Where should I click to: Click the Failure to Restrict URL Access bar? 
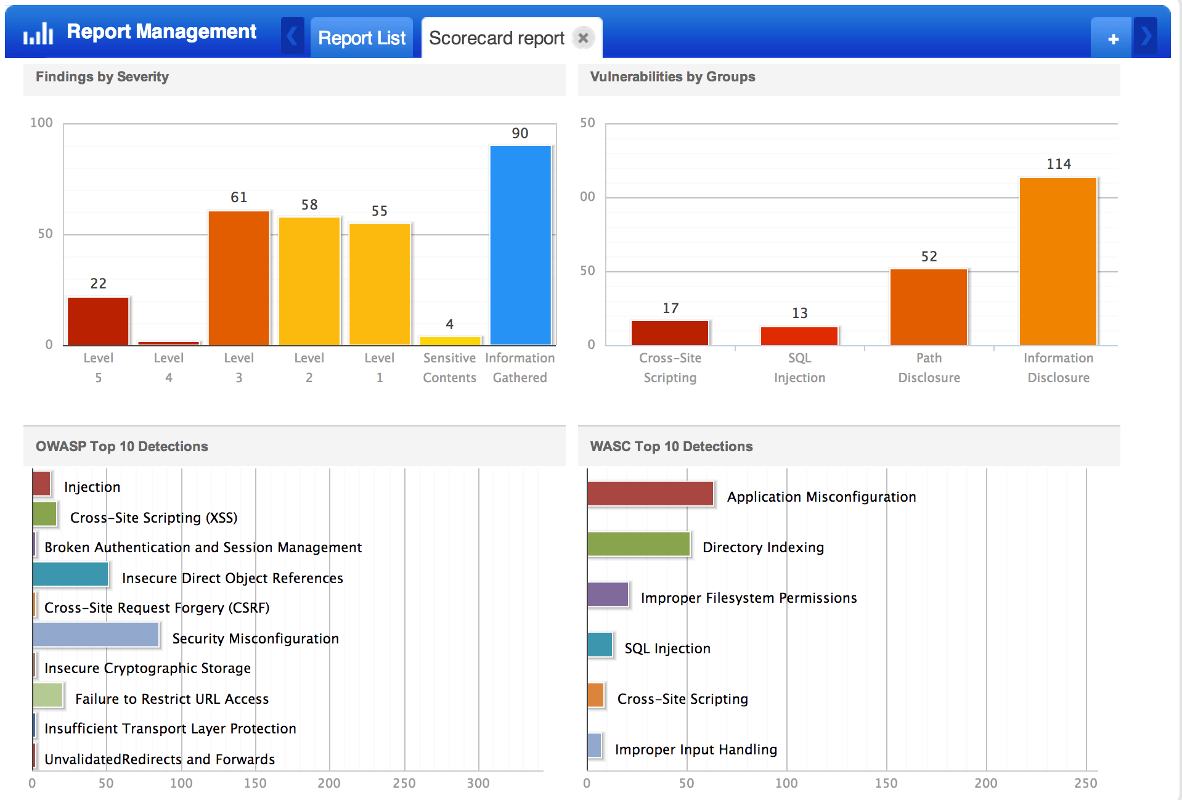pos(47,695)
